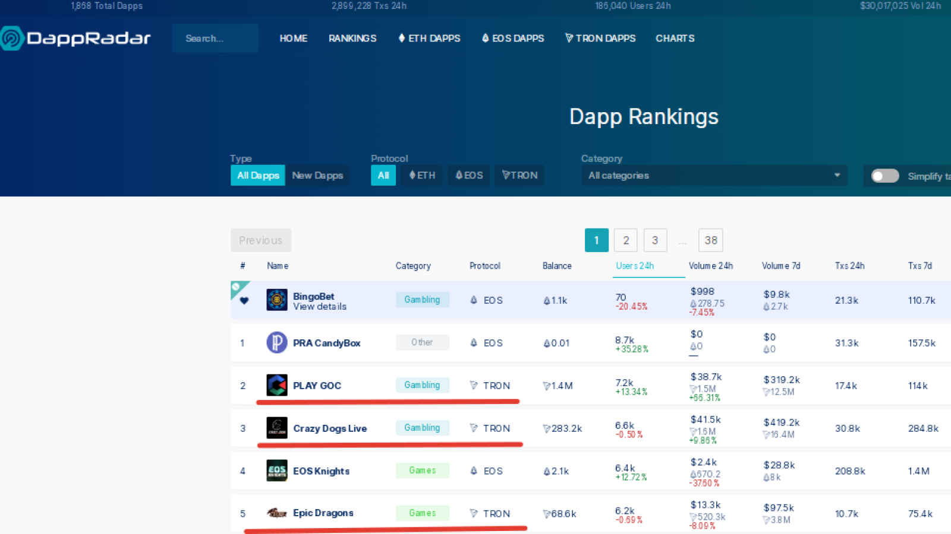Image resolution: width=951 pixels, height=534 pixels.
Task: Click the TRON protocol icon in Epic Dragons row
Action: point(474,514)
